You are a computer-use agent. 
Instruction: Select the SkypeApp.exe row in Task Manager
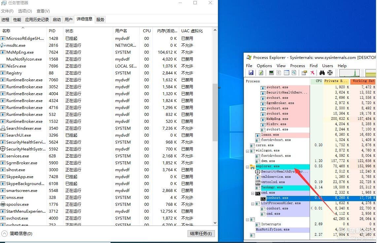point(106,177)
